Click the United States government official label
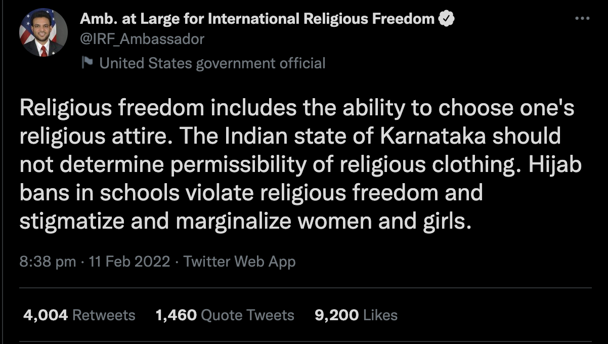Screen dimensions: 608x344 click(212, 63)
